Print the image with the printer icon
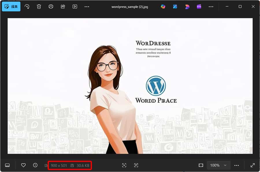Viewport: 260px width, 172px height. click(x=51, y=6)
